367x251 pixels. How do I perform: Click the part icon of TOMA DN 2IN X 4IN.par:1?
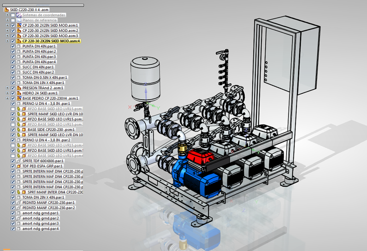pyautogui.click(x=19, y=197)
